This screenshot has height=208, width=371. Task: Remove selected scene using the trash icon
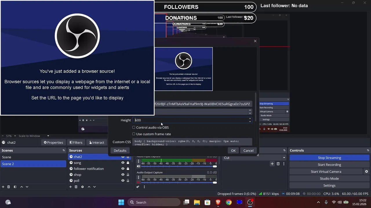click(9, 187)
